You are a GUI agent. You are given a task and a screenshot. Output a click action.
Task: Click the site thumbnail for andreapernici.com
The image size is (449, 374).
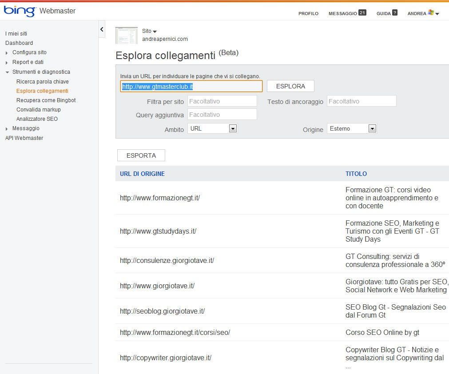tap(127, 36)
